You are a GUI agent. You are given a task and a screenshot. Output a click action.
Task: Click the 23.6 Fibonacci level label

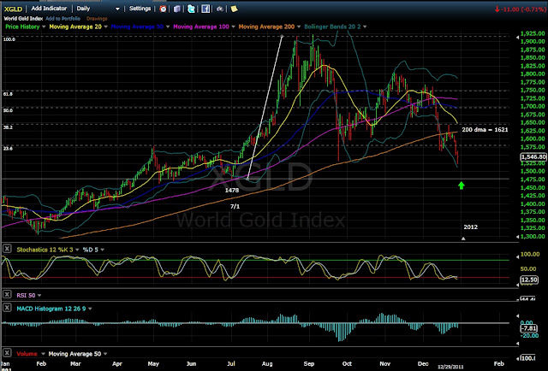8,149
